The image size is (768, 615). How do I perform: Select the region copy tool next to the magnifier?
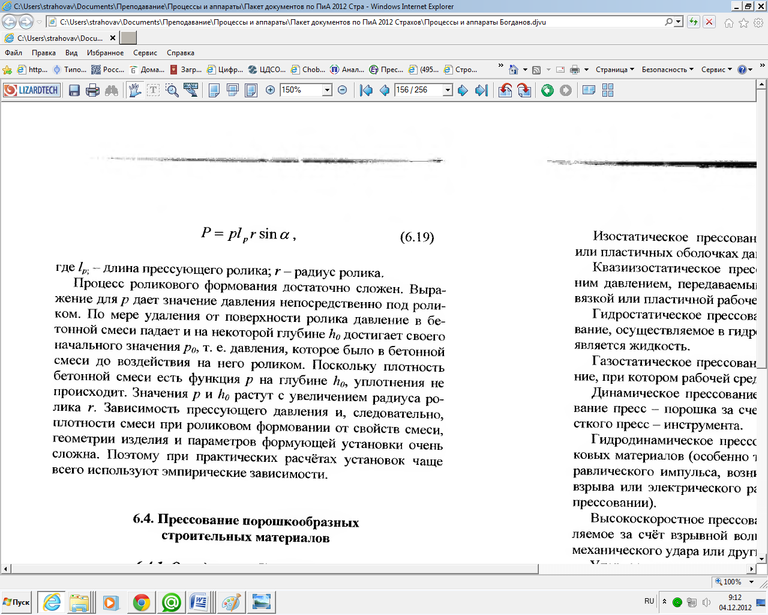[x=191, y=90]
